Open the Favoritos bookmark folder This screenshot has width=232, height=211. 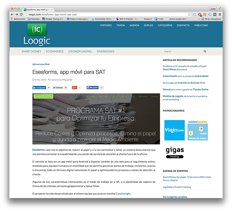[34, 19]
